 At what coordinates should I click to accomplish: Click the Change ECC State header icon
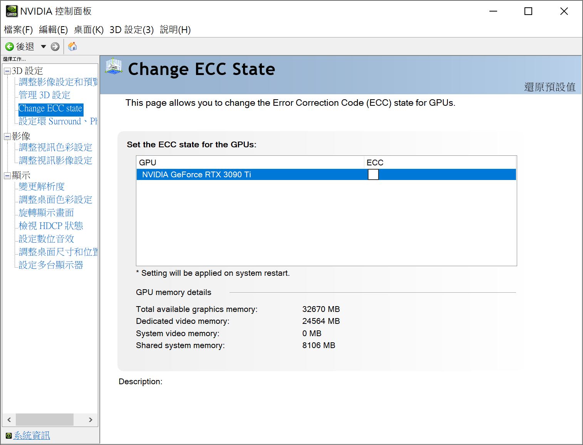pyautogui.click(x=114, y=66)
